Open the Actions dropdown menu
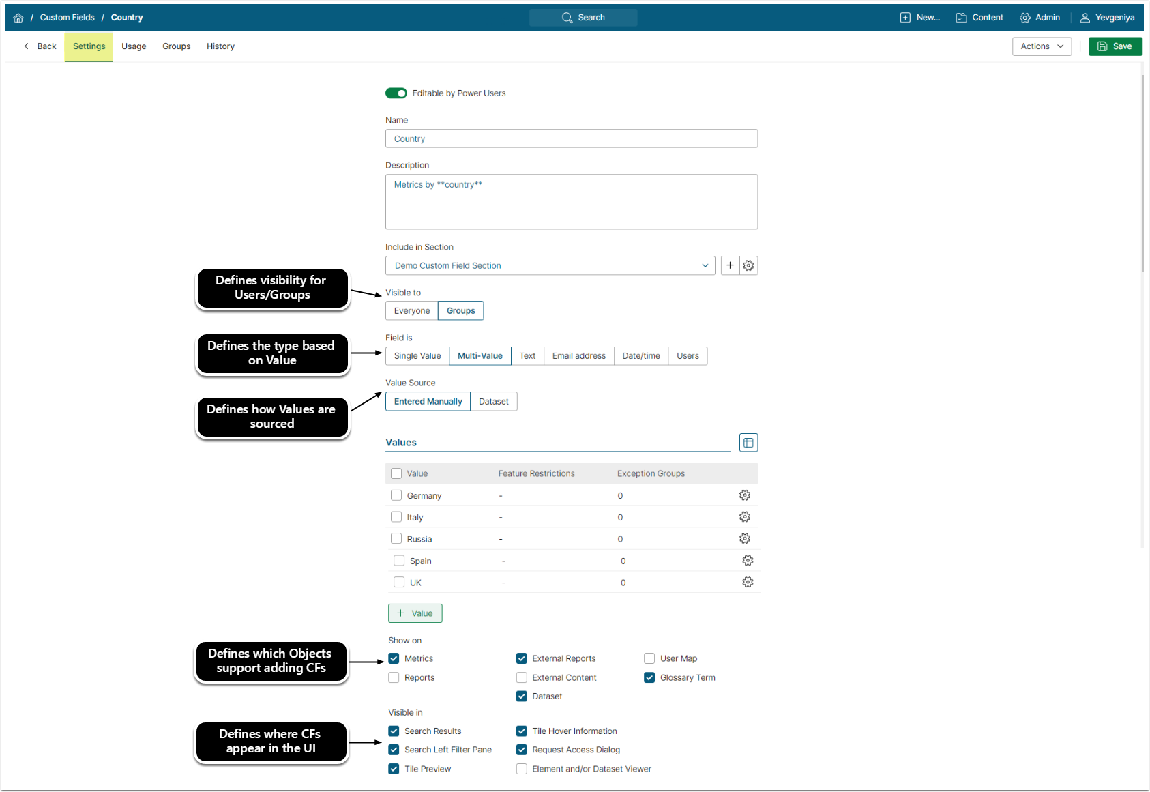This screenshot has height=792, width=1150. (1042, 46)
